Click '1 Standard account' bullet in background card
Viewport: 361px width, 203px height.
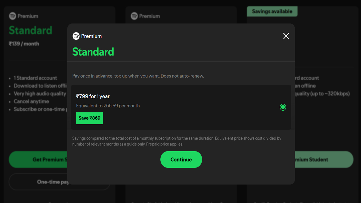[x=35, y=78]
